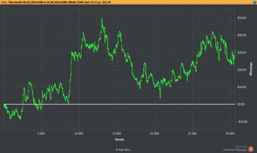Click the '15 000' x-axis label
Image resolution: width=257 pixels, height=153 pixels.
(x=117, y=134)
